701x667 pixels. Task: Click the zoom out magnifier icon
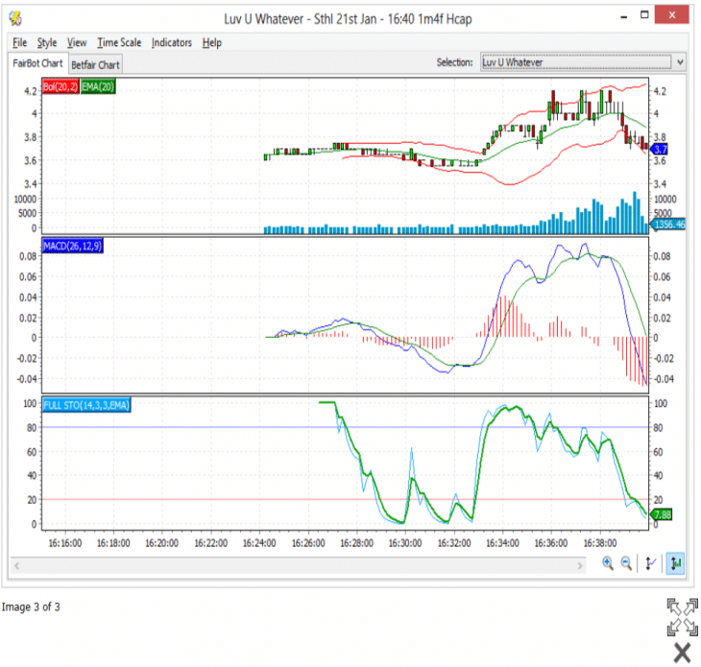pos(626,563)
